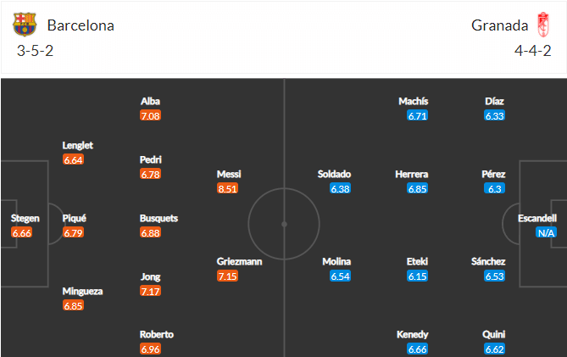Viewport: 567px width, 357px height.
Task: Click Griezmann's 7.15 rating badge
Action: click(227, 276)
